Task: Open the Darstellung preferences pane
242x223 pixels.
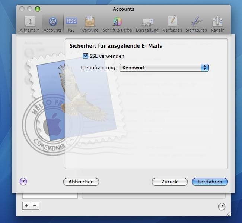Action: pos(147,24)
